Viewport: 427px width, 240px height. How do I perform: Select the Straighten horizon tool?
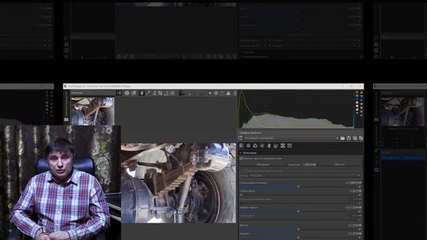tap(166, 93)
